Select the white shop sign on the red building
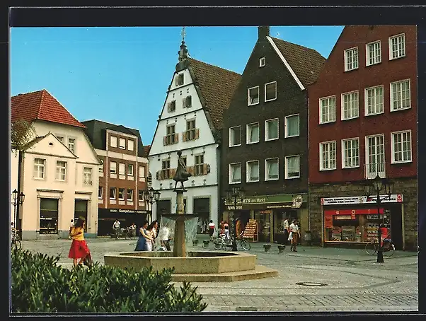Image resolution: width=426 pixels, height=321 pixels. [361, 200]
